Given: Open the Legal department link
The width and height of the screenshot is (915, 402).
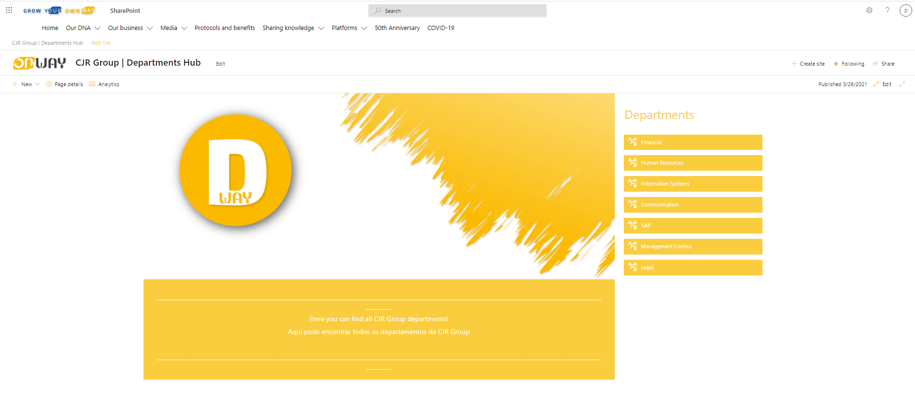Looking at the screenshot, I should (x=693, y=267).
